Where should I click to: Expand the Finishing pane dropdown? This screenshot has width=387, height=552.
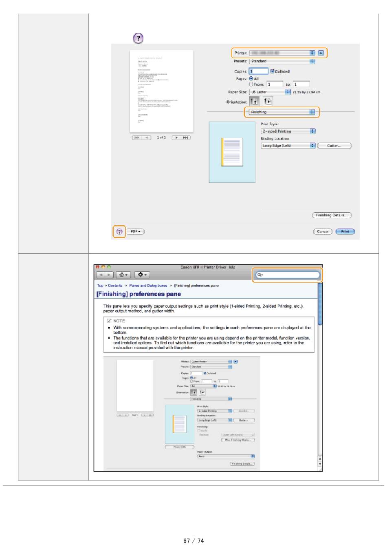282,112
